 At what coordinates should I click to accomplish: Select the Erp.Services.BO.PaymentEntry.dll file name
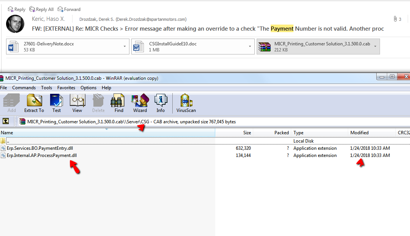coord(40,148)
